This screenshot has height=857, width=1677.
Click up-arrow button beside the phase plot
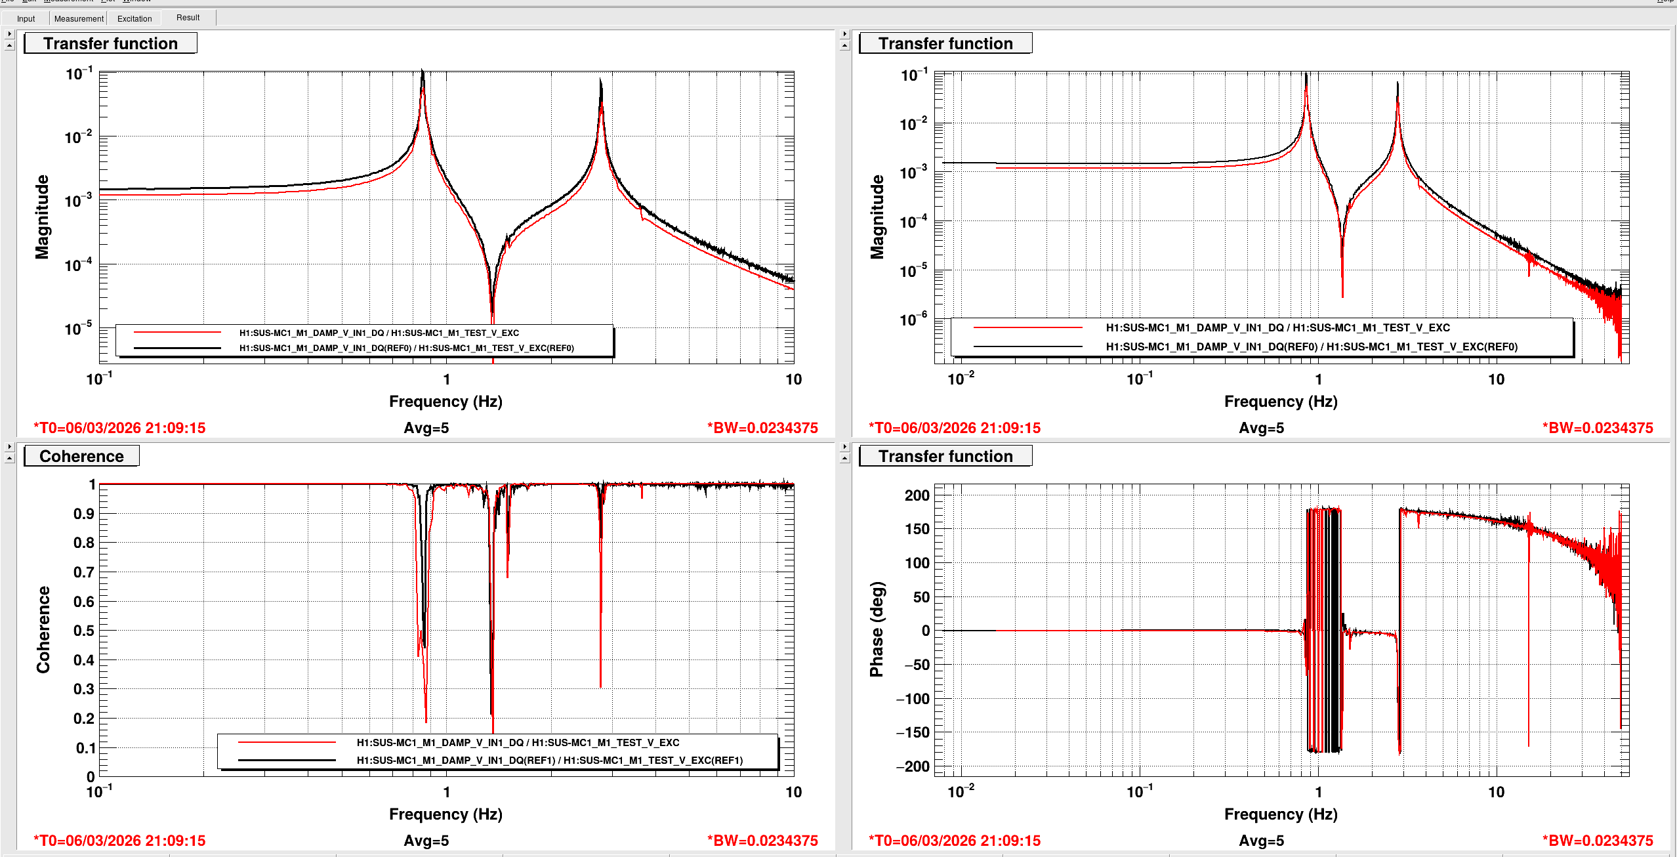pyautogui.click(x=844, y=458)
